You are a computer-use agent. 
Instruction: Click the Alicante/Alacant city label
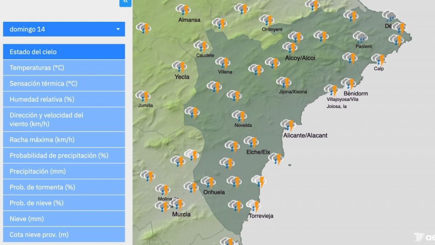(305, 135)
